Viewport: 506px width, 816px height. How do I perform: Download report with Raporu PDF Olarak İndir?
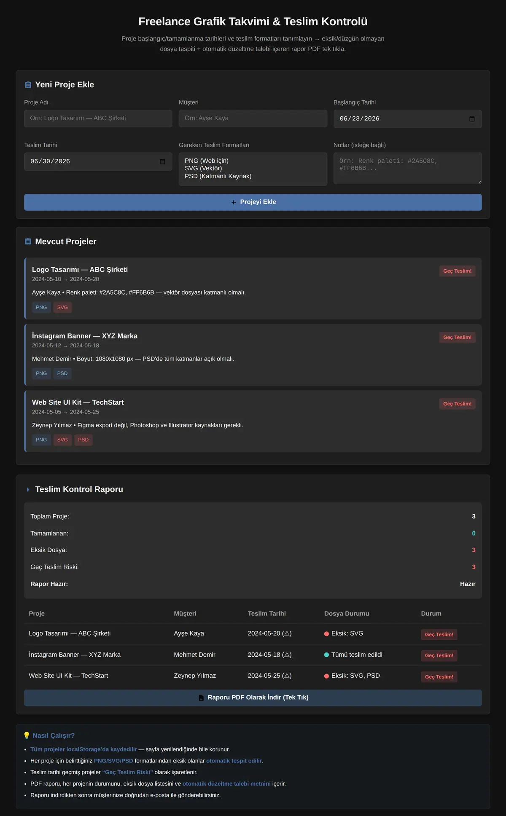click(253, 698)
